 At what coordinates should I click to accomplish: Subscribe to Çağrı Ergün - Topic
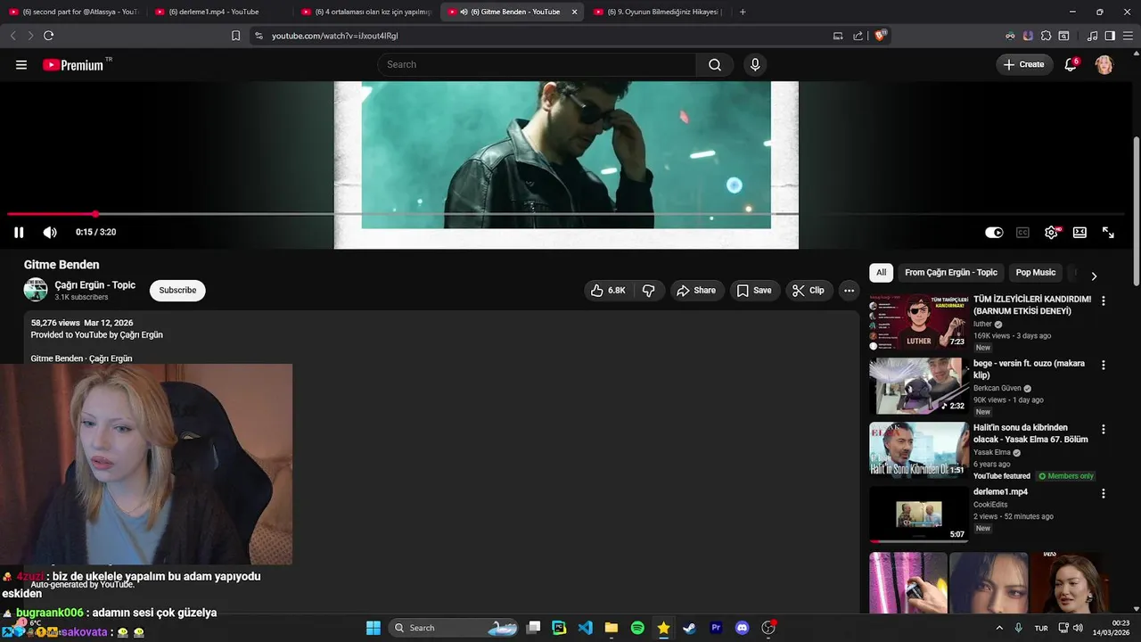(177, 290)
